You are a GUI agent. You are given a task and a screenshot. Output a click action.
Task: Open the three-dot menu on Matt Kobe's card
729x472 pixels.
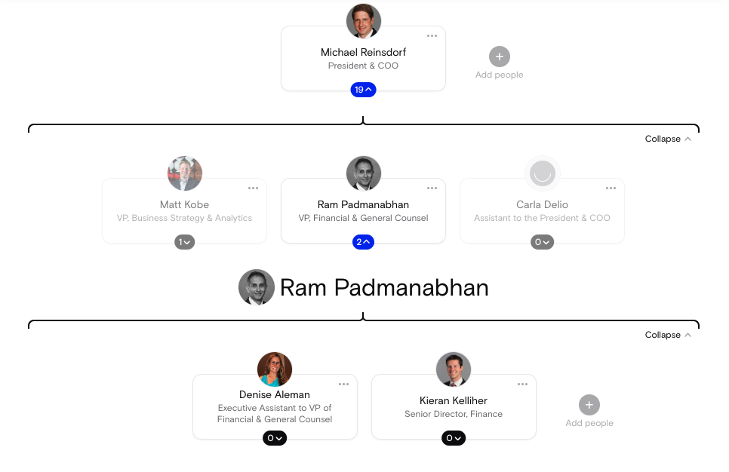(x=252, y=188)
